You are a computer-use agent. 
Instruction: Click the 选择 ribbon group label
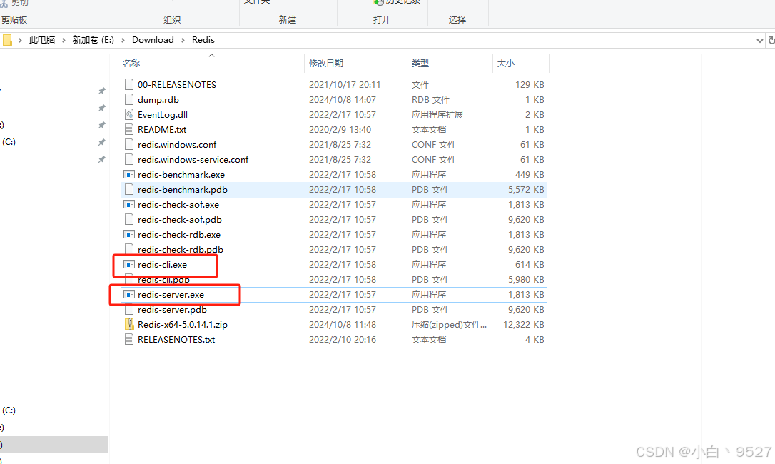click(457, 20)
